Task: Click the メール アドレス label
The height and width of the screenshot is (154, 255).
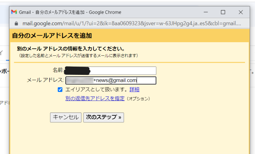Action: point(45,80)
